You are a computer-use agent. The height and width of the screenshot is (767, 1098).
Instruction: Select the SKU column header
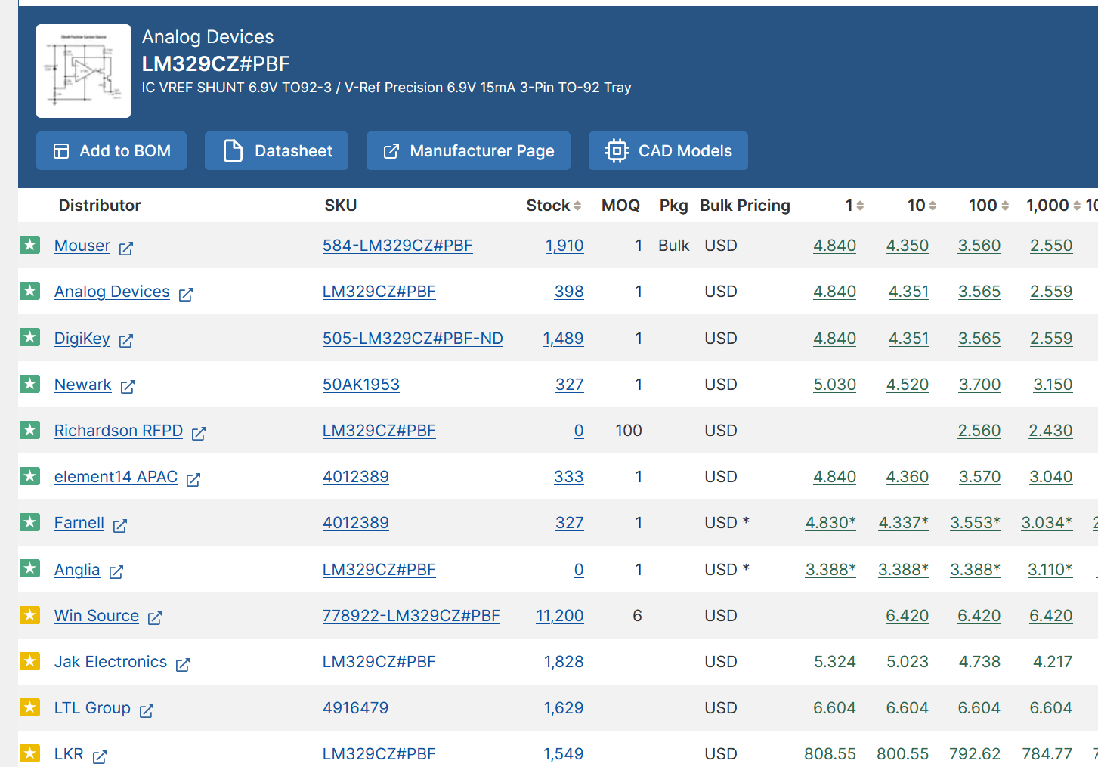[x=341, y=206]
